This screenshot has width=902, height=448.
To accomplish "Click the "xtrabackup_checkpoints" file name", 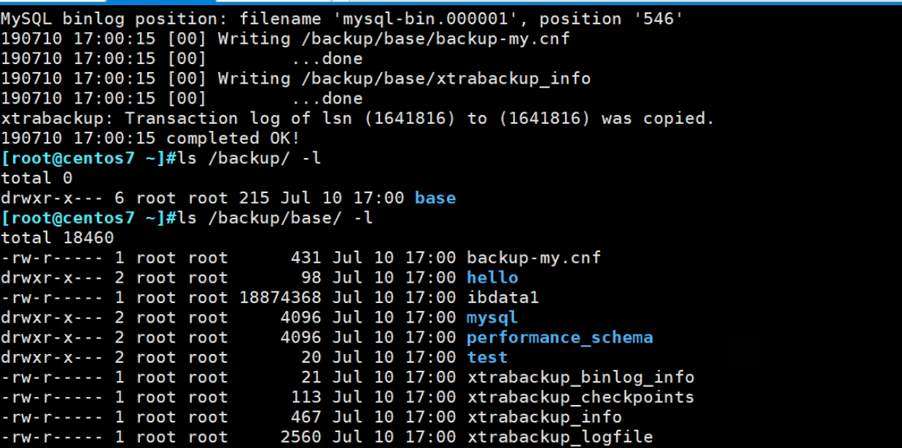I will (x=580, y=397).
